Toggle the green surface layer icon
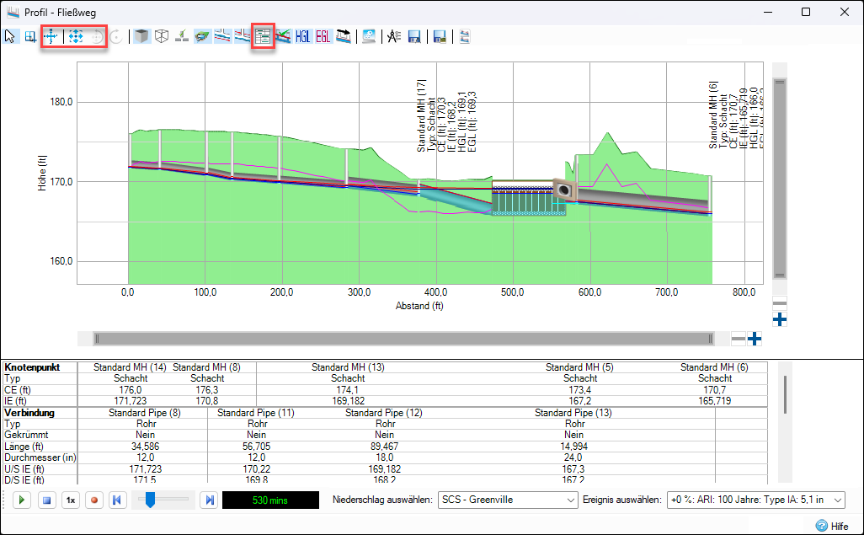The image size is (864, 535). pyautogui.click(x=202, y=37)
